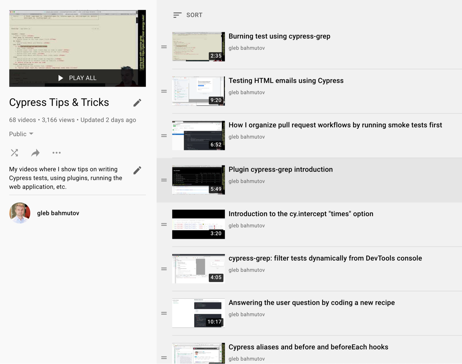The height and width of the screenshot is (364, 462).
Task: Click the 68 videos stats text
Action: tap(22, 120)
